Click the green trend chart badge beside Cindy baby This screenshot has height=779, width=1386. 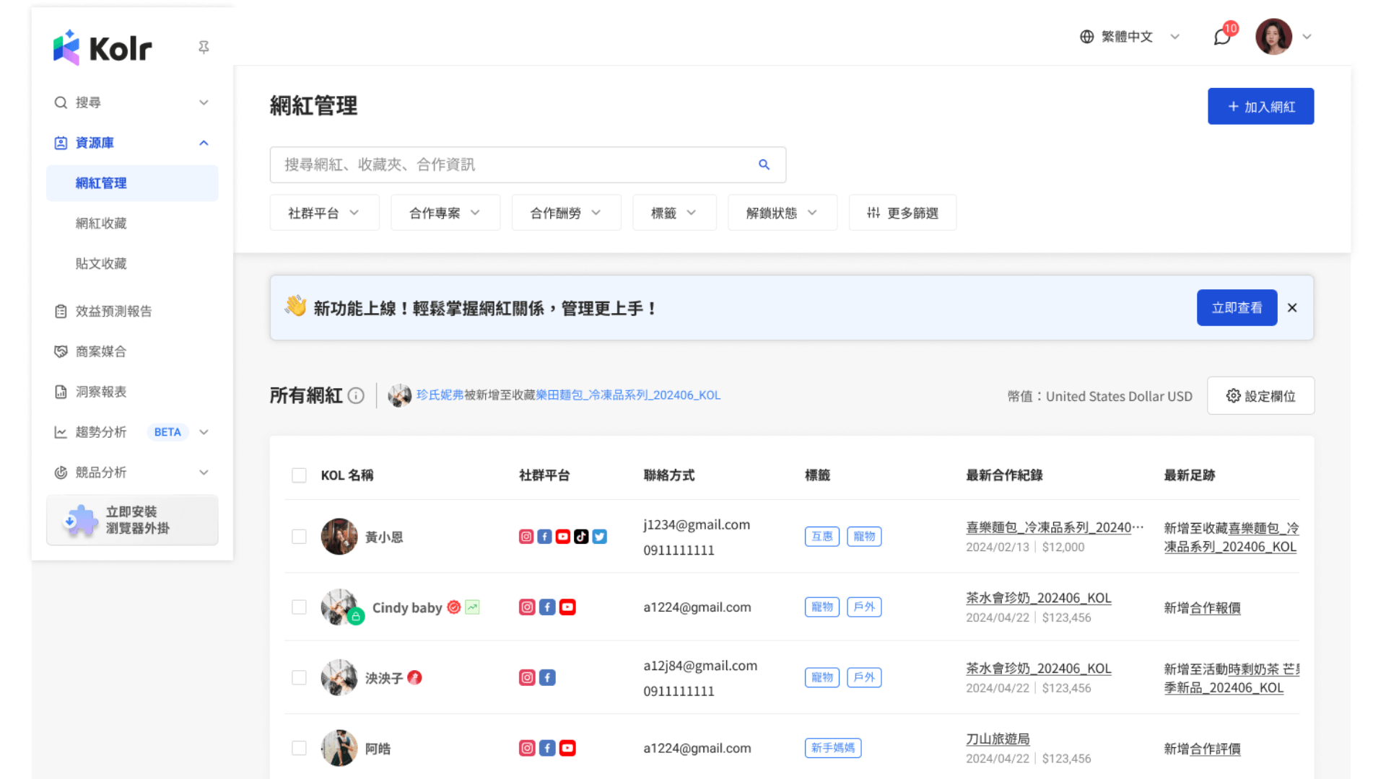click(x=472, y=607)
